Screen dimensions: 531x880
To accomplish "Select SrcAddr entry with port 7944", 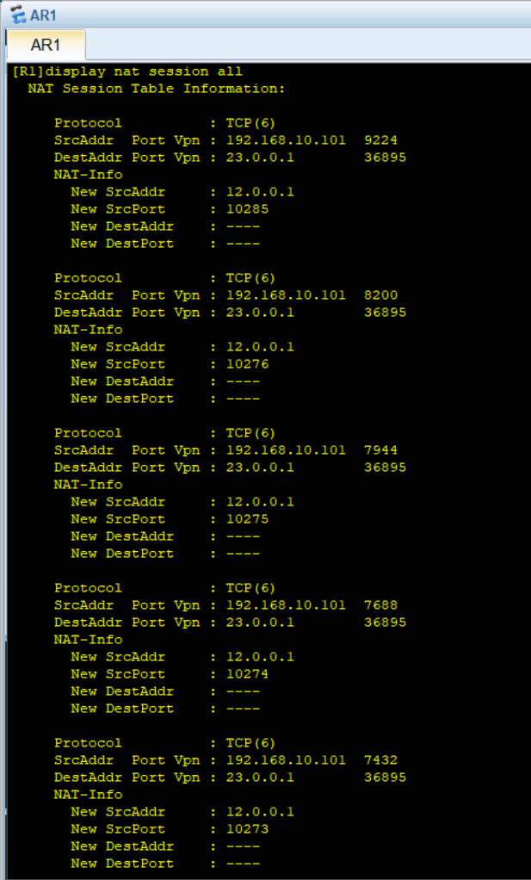I will coord(207,449).
